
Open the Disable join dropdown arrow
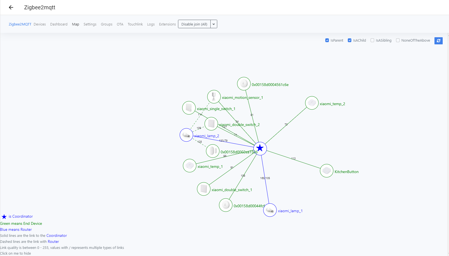coord(214,24)
